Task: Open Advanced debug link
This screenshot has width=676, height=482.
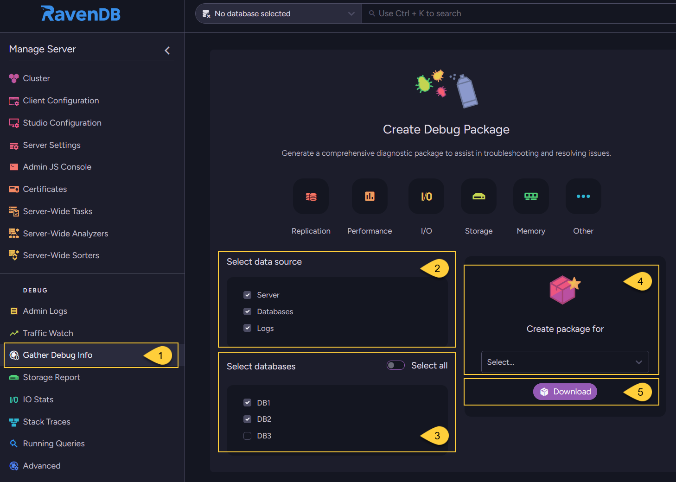Action: point(42,466)
